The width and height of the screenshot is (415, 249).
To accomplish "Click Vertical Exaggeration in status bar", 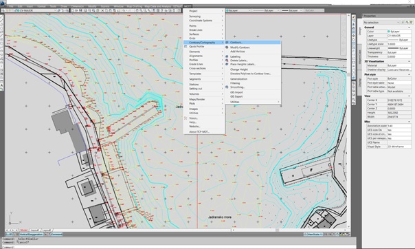I will point(31,235).
